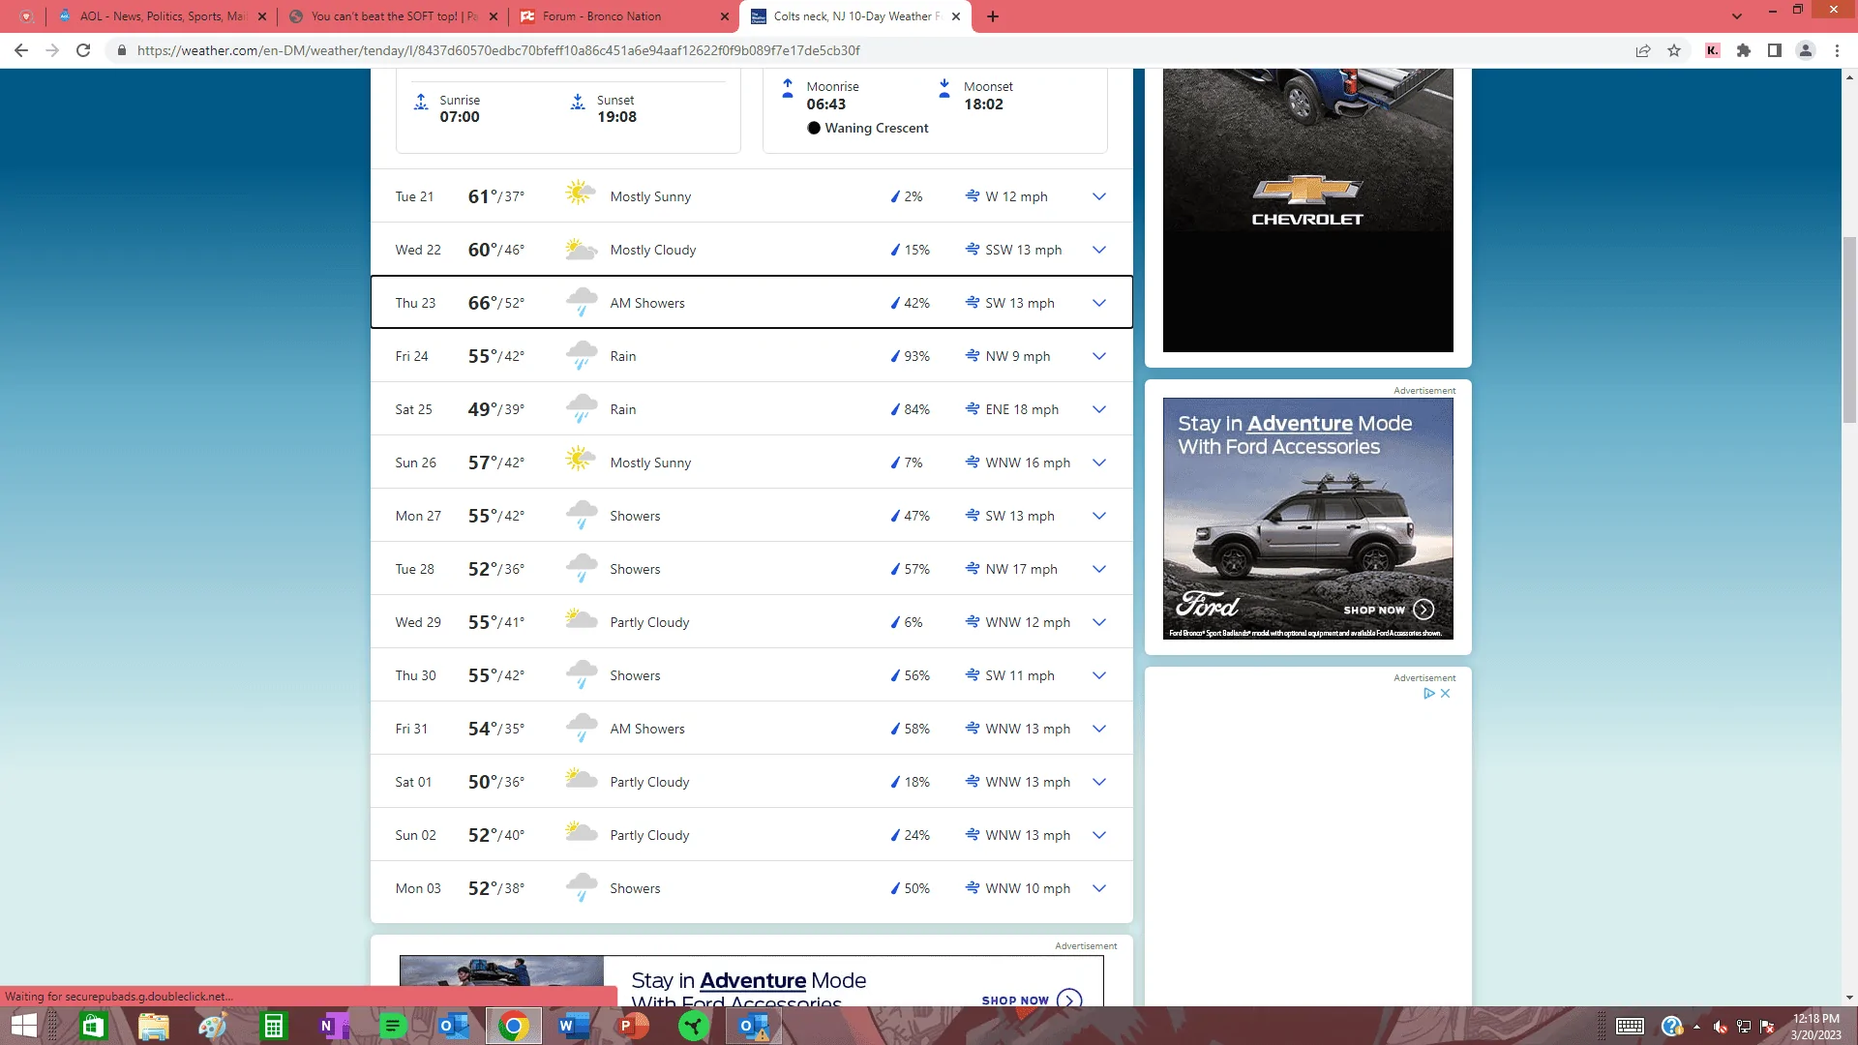Switch to the AOL News tab
This screenshot has width=1858, height=1045.
click(x=162, y=16)
